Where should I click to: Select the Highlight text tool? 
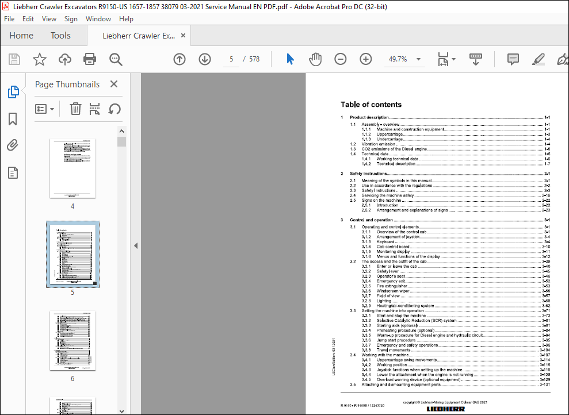pos(538,59)
